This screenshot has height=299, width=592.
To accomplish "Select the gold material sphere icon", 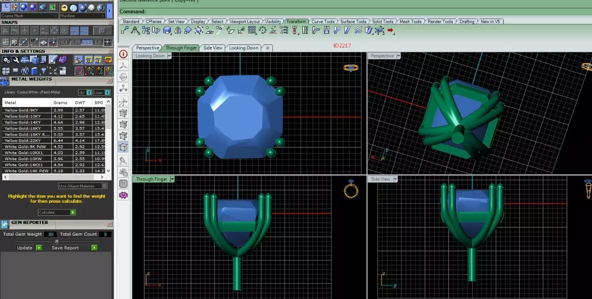I will pyautogui.click(x=64, y=7).
